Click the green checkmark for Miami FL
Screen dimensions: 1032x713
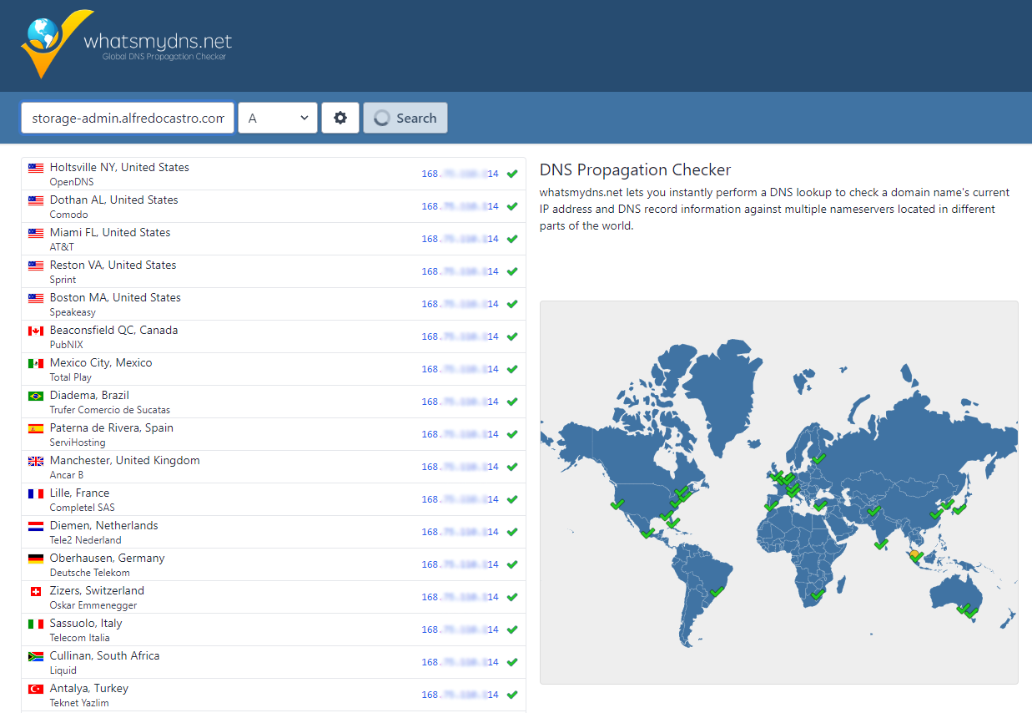(512, 239)
